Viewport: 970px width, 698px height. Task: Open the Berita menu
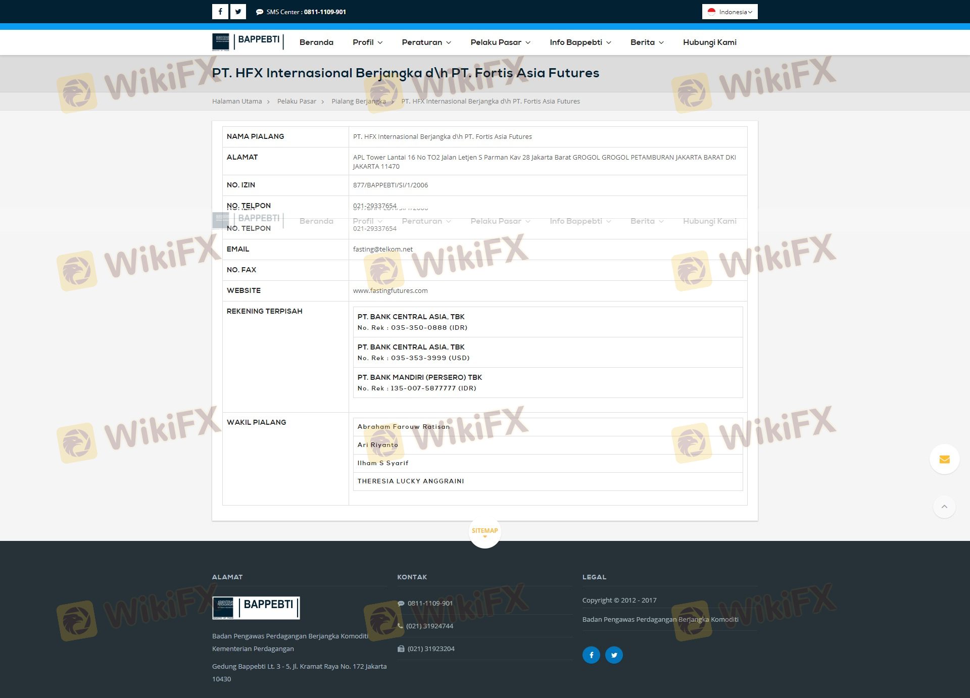click(647, 42)
